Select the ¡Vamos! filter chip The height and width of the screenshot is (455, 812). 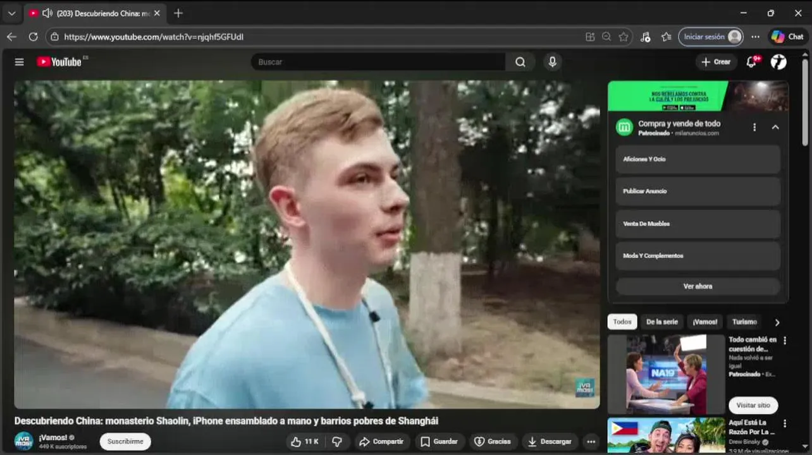704,322
